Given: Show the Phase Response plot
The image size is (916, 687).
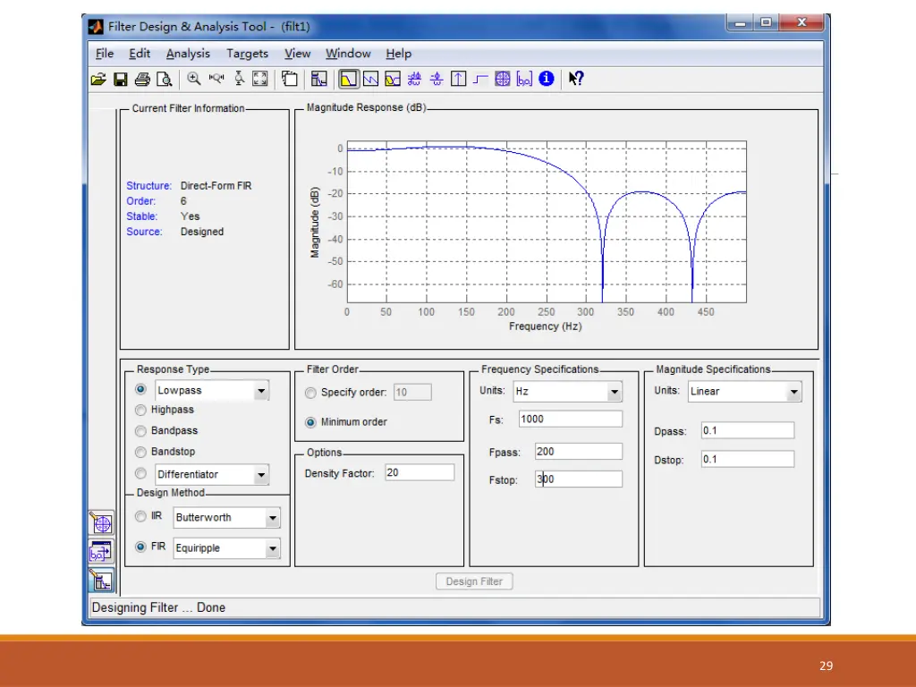Looking at the screenshot, I should pos(370,79).
